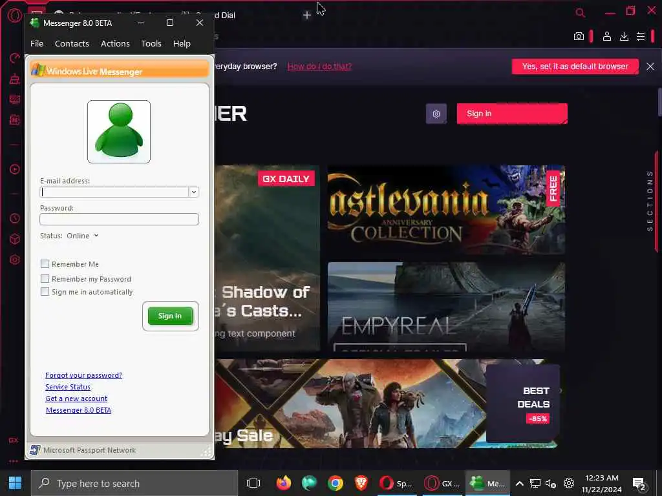The width and height of the screenshot is (662, 496).
Task: Open the Opera account profile icon
Action: point(606,37)
